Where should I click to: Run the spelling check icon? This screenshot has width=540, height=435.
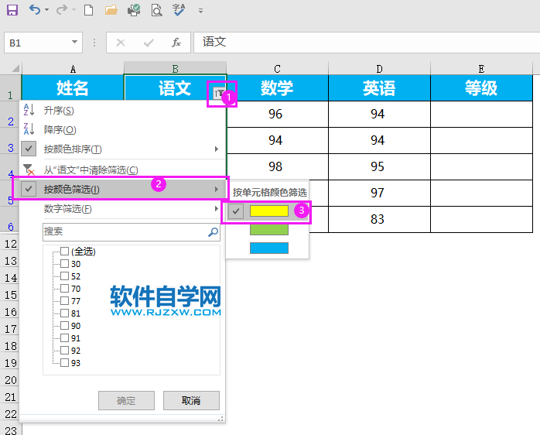[x=179, y=10]
